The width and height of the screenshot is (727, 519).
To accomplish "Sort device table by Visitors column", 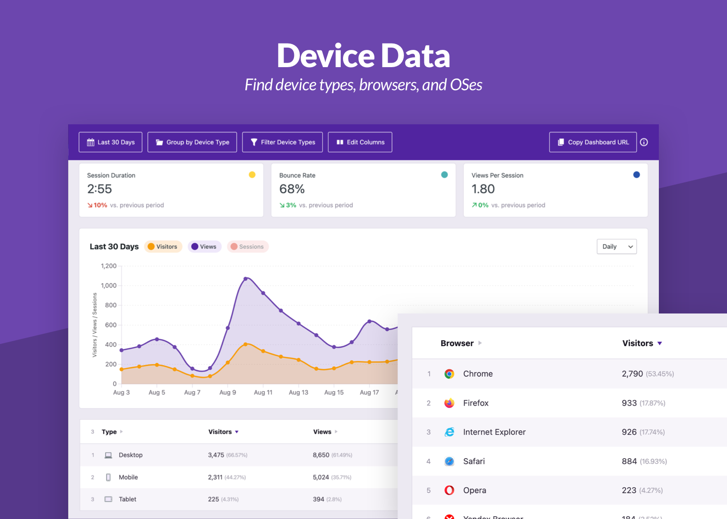I will [x=223, y=431].
